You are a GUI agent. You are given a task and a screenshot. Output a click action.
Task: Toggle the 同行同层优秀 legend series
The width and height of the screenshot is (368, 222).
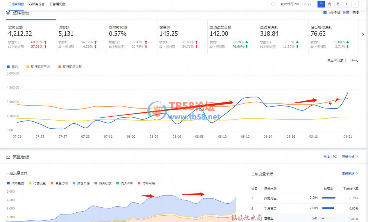coord(70,67)
